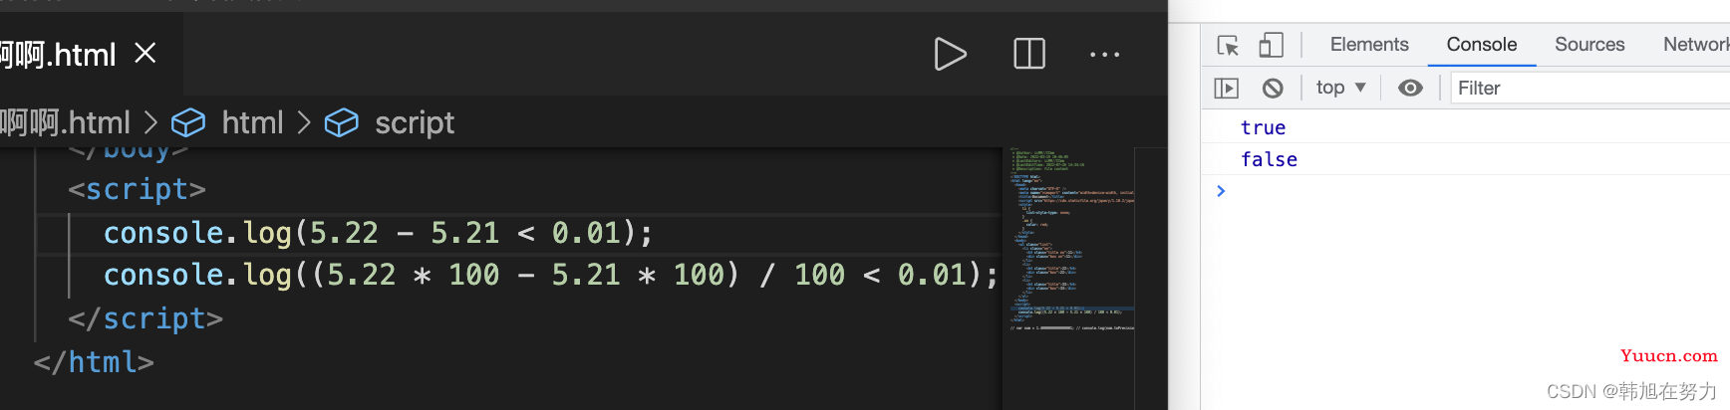1730x410 pixels.
Task: Click the second console.log line with * 100
Action: (551, 275)
